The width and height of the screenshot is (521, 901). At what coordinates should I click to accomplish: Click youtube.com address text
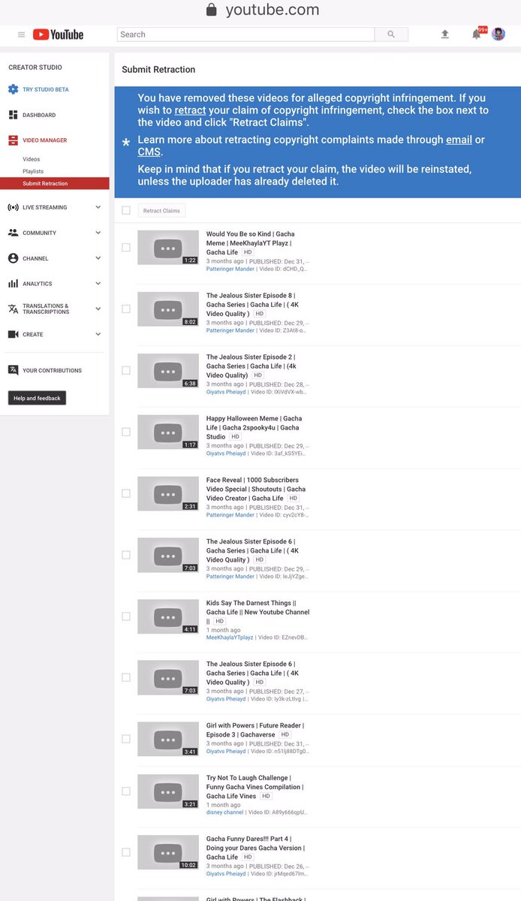tap(273, 10)
